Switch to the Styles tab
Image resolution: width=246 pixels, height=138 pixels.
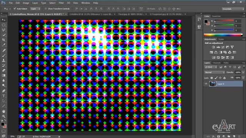tap(221, 39)
